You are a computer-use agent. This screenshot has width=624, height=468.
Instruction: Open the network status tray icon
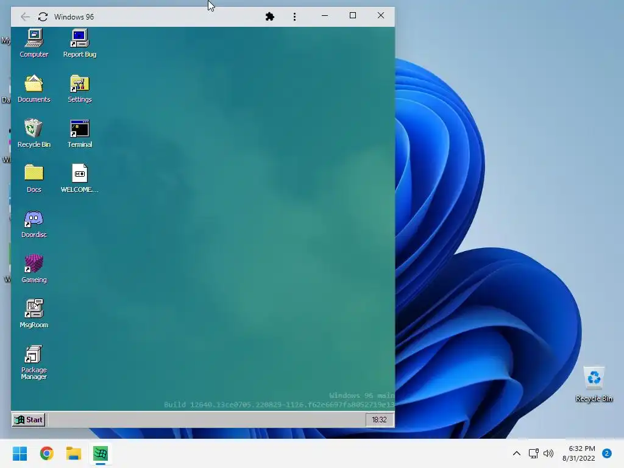[x=534, y=453]
